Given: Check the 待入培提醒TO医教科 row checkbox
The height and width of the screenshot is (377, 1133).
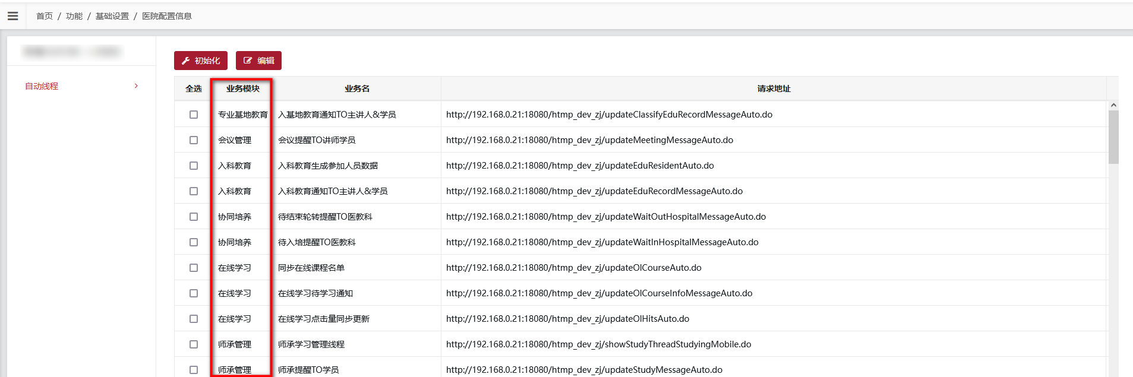Looking at the screenshot, I should (194, 242).
